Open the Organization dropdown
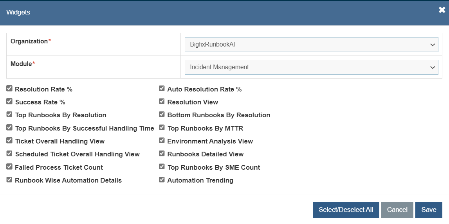Screen dimensions: 449x224 click(x=311, y=45)
